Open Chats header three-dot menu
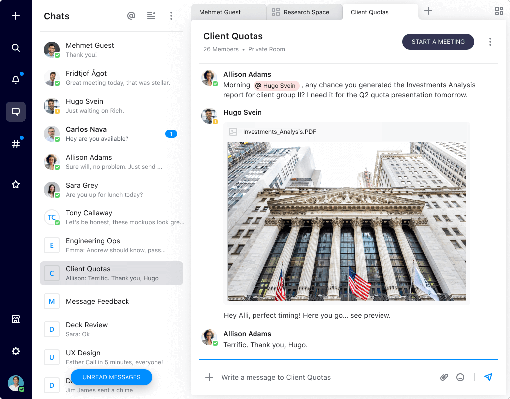 click(x=171, y=16)
